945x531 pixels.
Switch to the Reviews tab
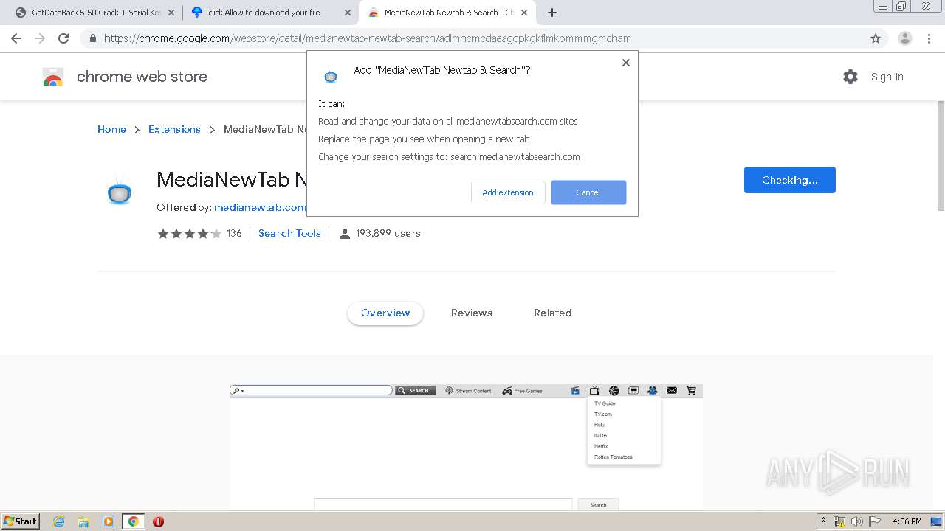472,313
